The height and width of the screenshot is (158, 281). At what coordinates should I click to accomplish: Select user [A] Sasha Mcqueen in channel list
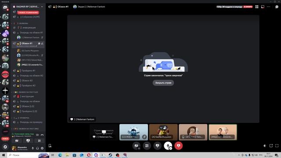pos(30,51)
